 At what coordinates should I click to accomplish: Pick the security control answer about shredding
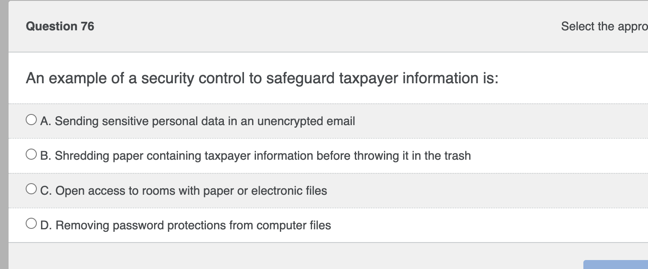pos(255,155)
